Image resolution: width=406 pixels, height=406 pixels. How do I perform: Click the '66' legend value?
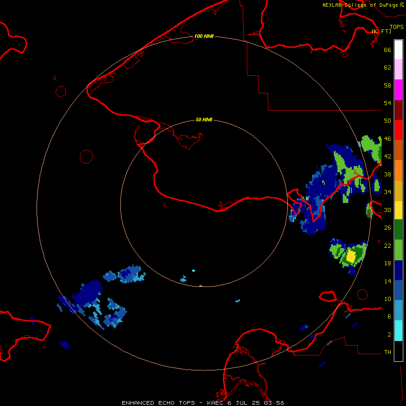click(388, 50)
